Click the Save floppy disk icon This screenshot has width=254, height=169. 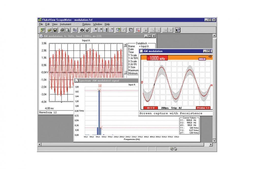(55, 30)
